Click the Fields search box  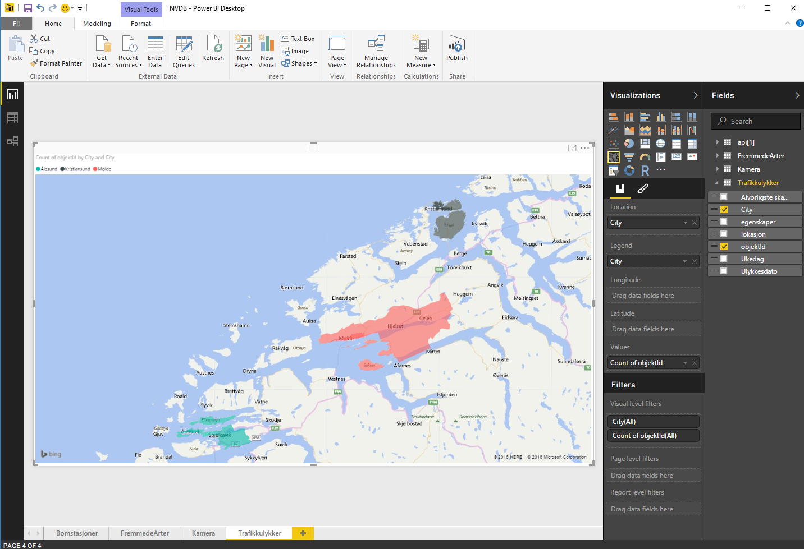pos(756,121)
